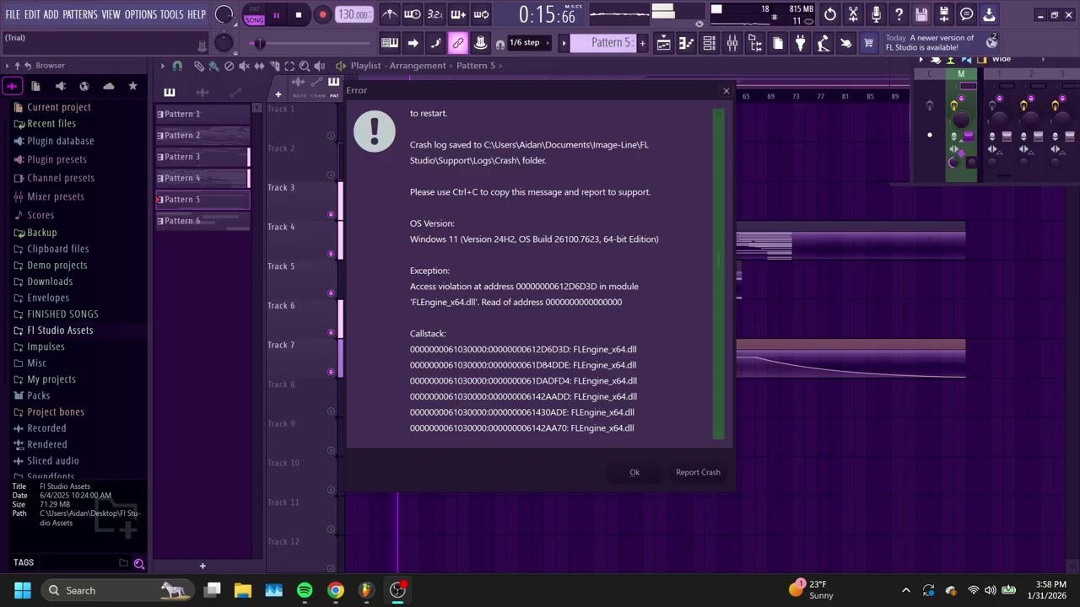Click the question mark help icon
1080x607 pixels.
pyautogui.click(x=899, y=14)
